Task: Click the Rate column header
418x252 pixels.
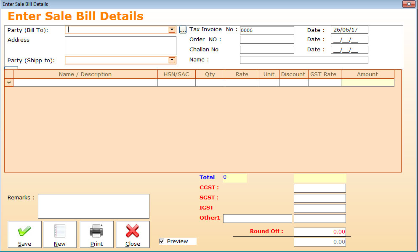Action: click(242, 74)
